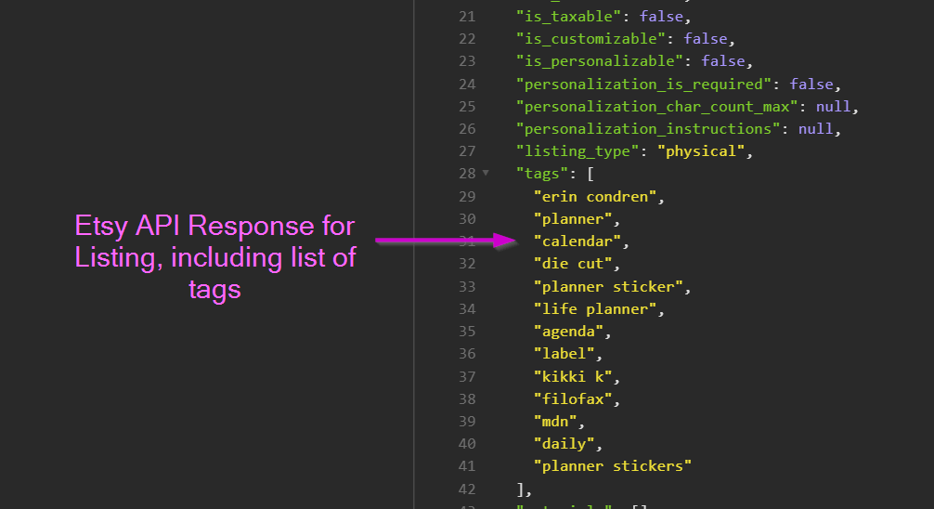
Task: Click the "erin condren" tag string
Action: tap(599, 197)
